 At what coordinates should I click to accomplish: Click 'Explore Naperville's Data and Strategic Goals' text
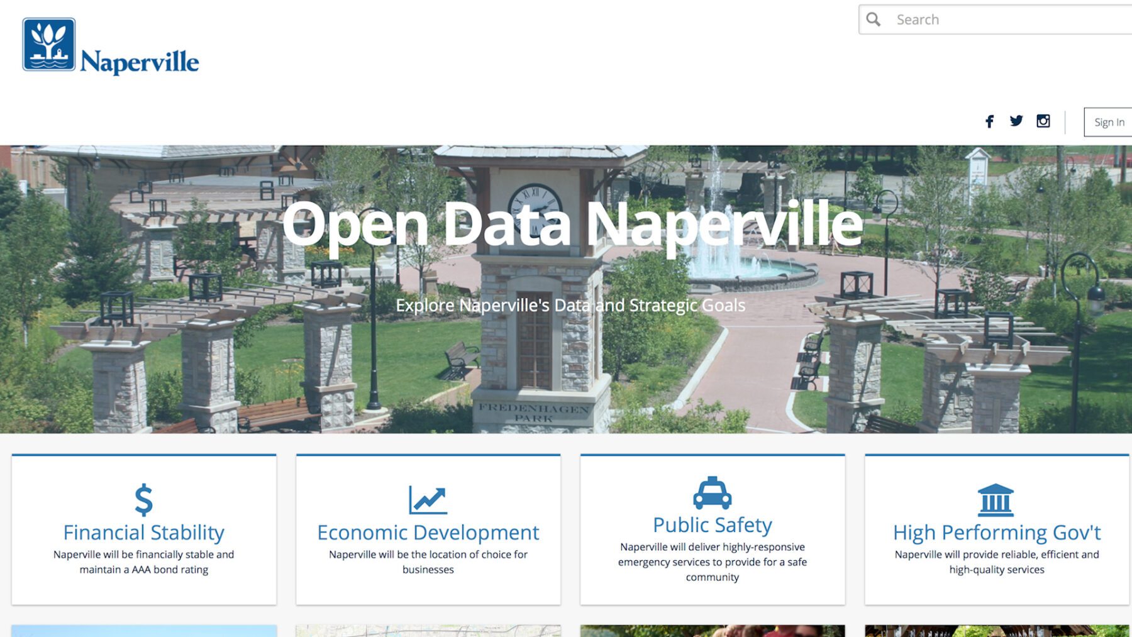click(570, 305)
